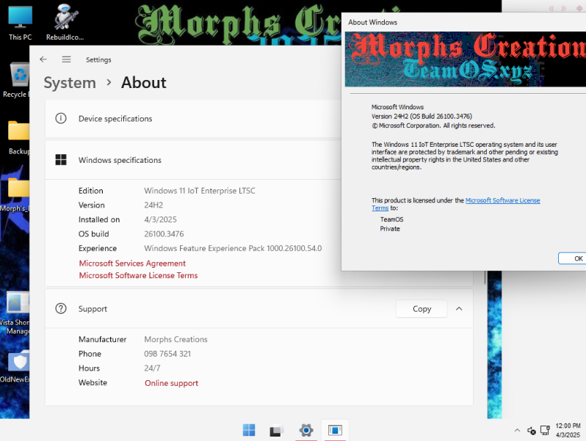
Task: Select the Morph's folder on desktop
Action: click(x=15, y=194)
